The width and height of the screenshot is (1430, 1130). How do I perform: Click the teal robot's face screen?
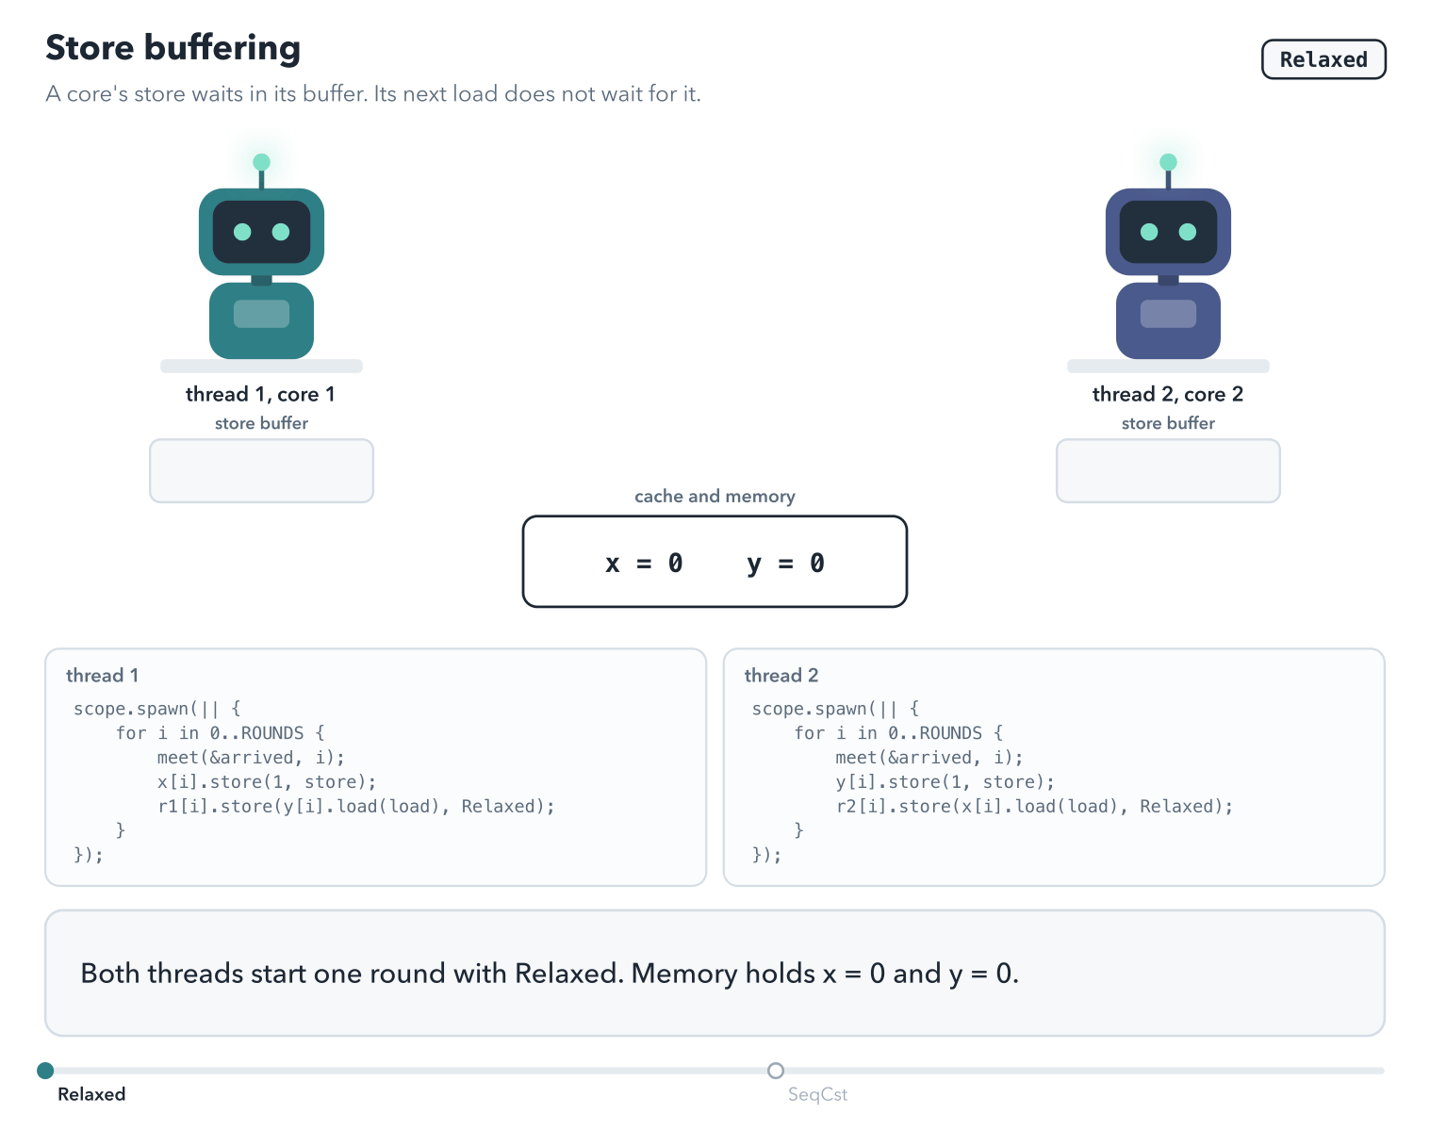261,232
